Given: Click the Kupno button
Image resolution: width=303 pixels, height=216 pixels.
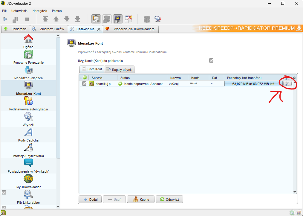Looking at the screenshot, I should click(x=141, y=199).
